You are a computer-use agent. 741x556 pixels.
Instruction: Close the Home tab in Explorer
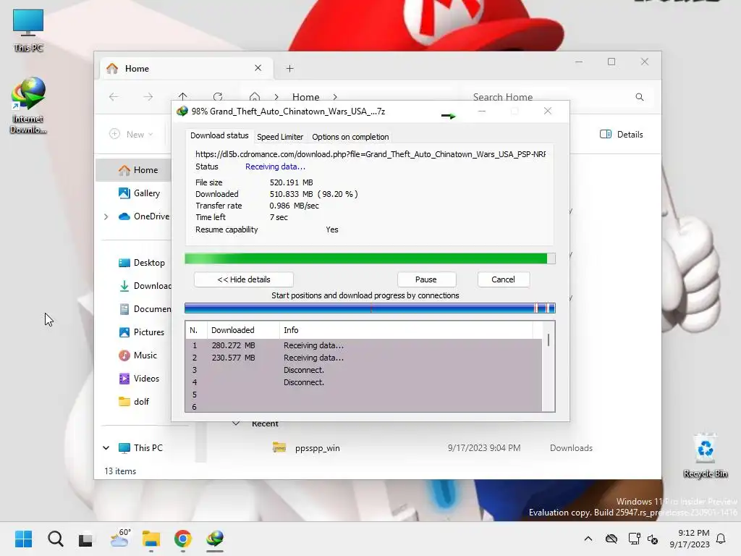(258, 68)
